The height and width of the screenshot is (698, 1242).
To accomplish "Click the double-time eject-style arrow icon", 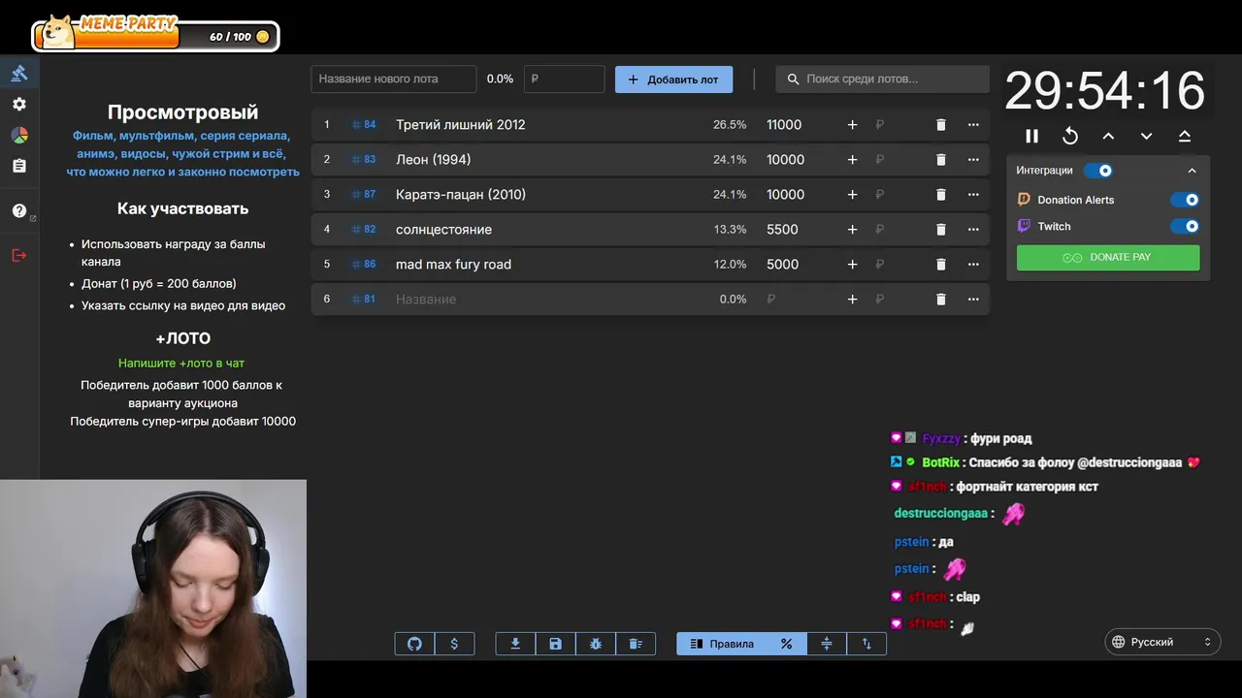I will pyautogui.click(x=1185, y=137).
